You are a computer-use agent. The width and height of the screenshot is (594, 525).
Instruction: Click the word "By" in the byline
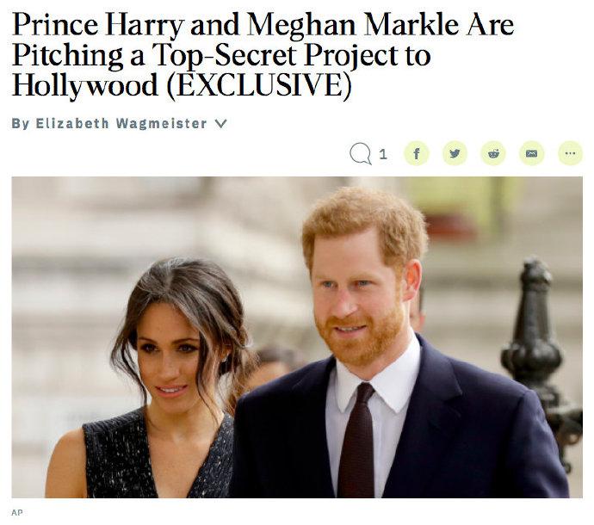[x=21, y=124]
